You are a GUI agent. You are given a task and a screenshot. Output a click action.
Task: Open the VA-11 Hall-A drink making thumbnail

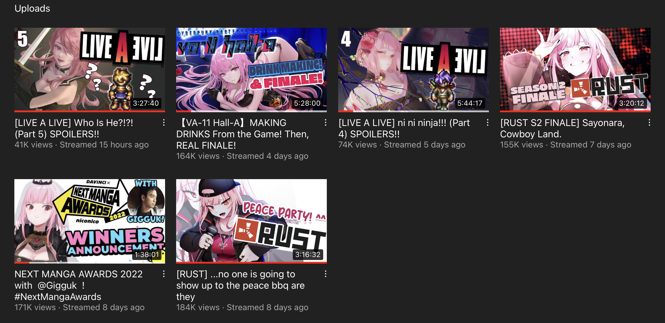click(x=251, y=70)
